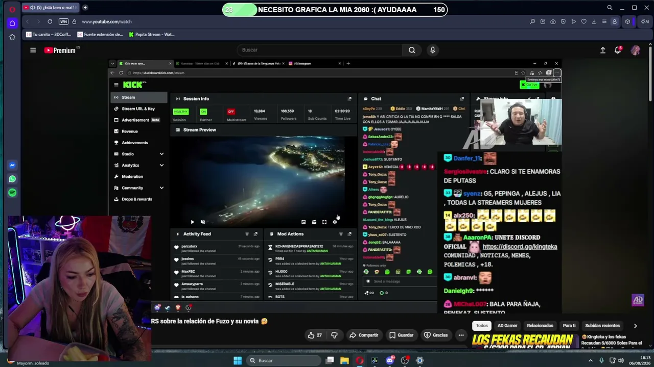
Task: Open the 'Tu carrito – 3DCoiff...' bookmark
Action: [49, 35]
